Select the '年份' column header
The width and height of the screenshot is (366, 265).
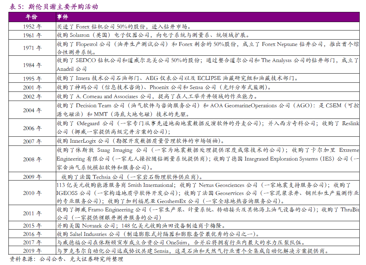pyautogui.click(x=32, y=17)
